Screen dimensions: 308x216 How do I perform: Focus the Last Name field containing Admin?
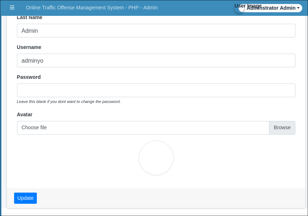pos(156,31)
